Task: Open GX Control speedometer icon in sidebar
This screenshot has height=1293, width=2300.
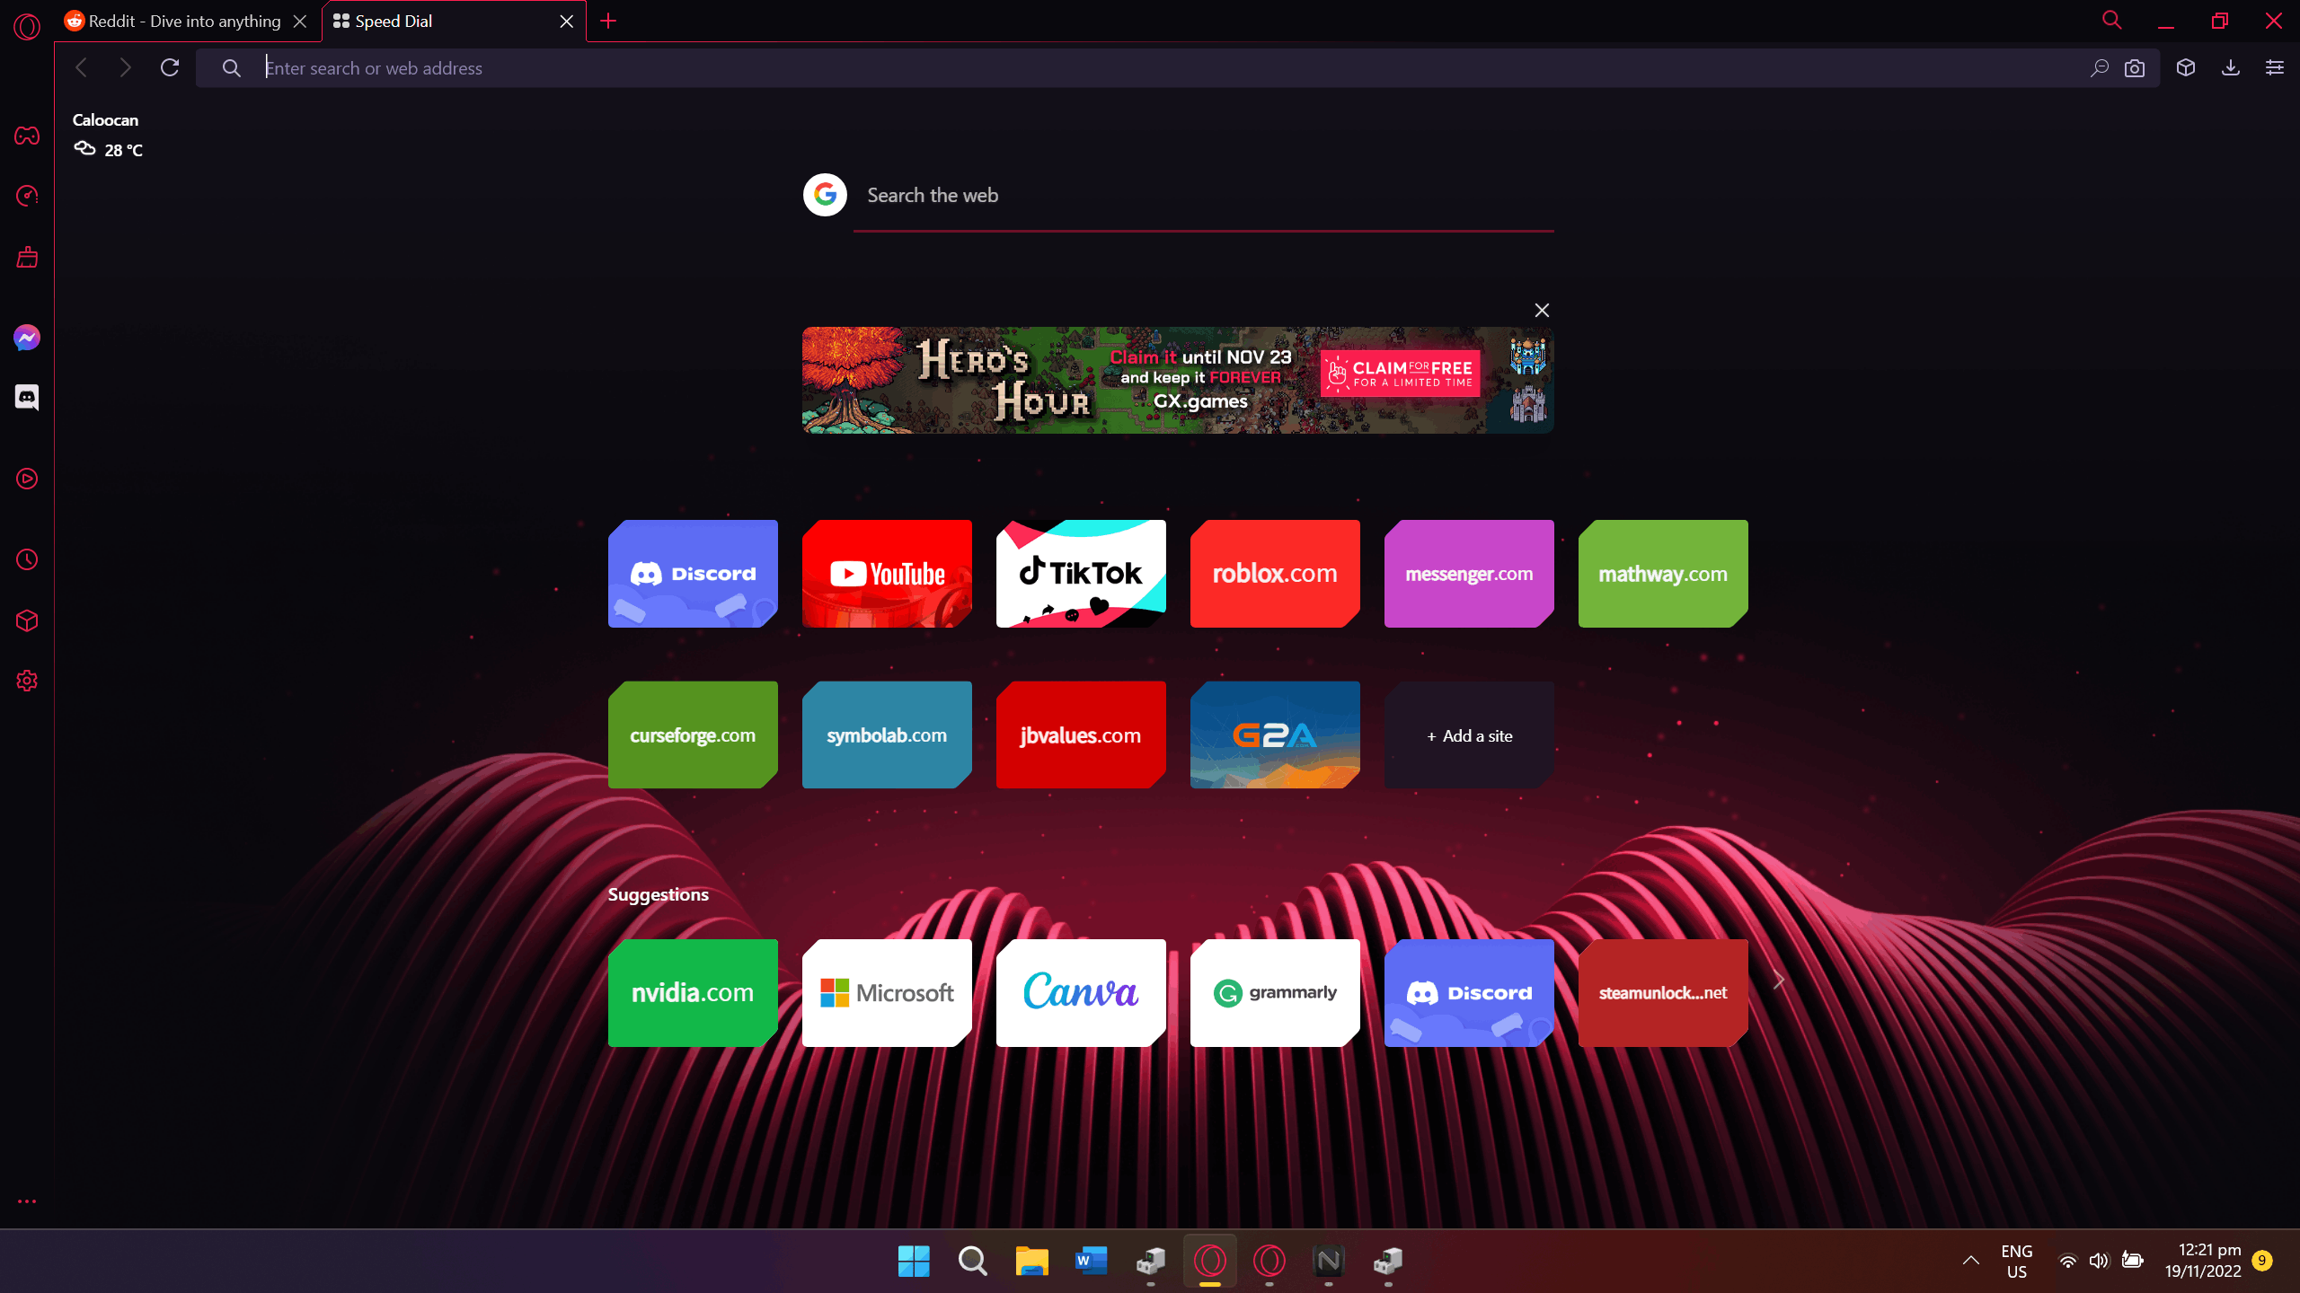Action: (27, 196)
